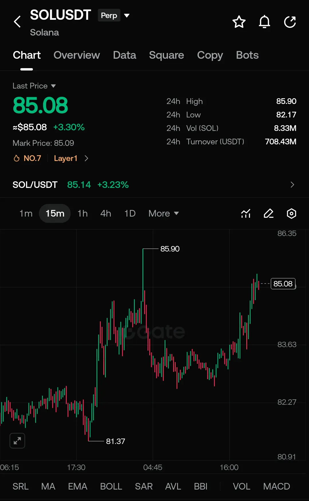Screen dimensions: 309x501
Task: Expand chart to fullscreen
Action: 17,441
